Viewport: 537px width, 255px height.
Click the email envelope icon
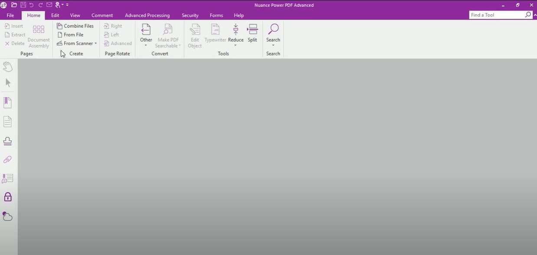click(49, 5)
